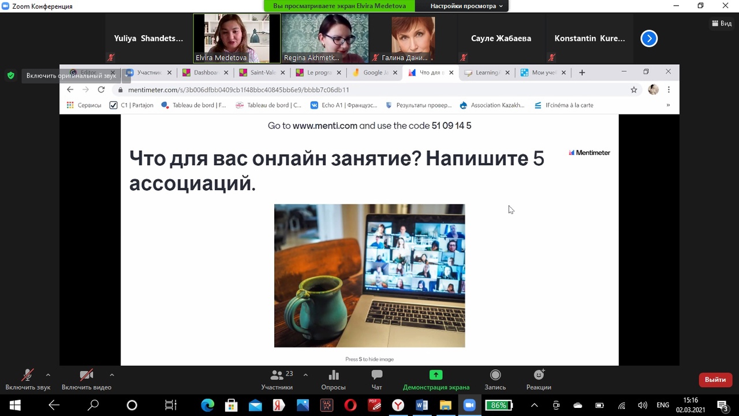This screenshot has height=416, width=739.
Task: Click the laptop and mug slide image
Action: click(369, 276)
